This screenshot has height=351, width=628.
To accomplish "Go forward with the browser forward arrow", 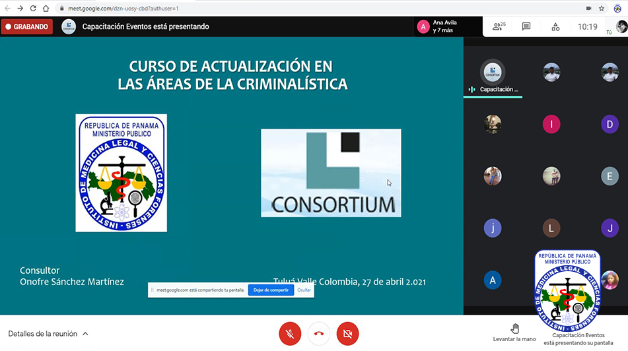I will point(20,9).
